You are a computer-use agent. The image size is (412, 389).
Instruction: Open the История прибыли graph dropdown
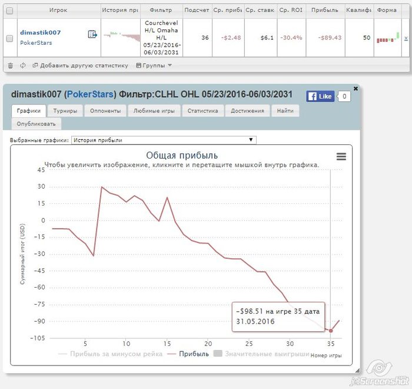pos(164,140)
